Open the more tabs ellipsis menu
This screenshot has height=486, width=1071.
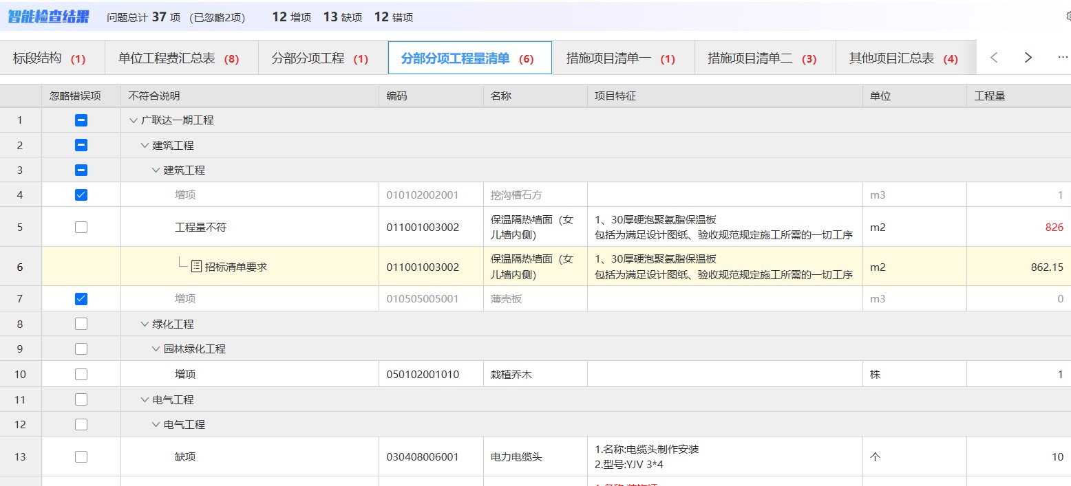click(1063, 58)
